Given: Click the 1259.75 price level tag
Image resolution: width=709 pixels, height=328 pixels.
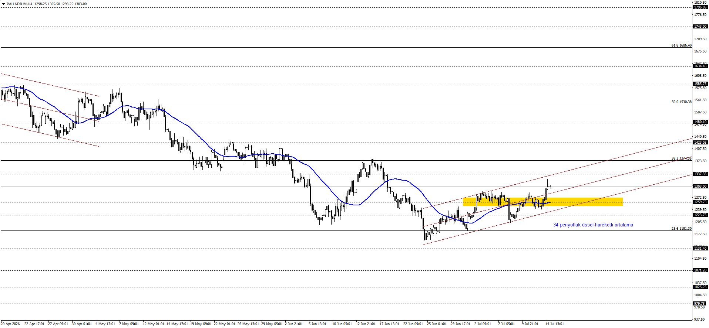Looking at the screenshot, I should pos(700,202).
